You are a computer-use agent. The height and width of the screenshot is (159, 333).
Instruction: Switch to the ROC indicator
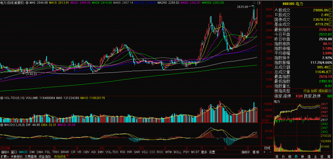[x=160, y=152]
